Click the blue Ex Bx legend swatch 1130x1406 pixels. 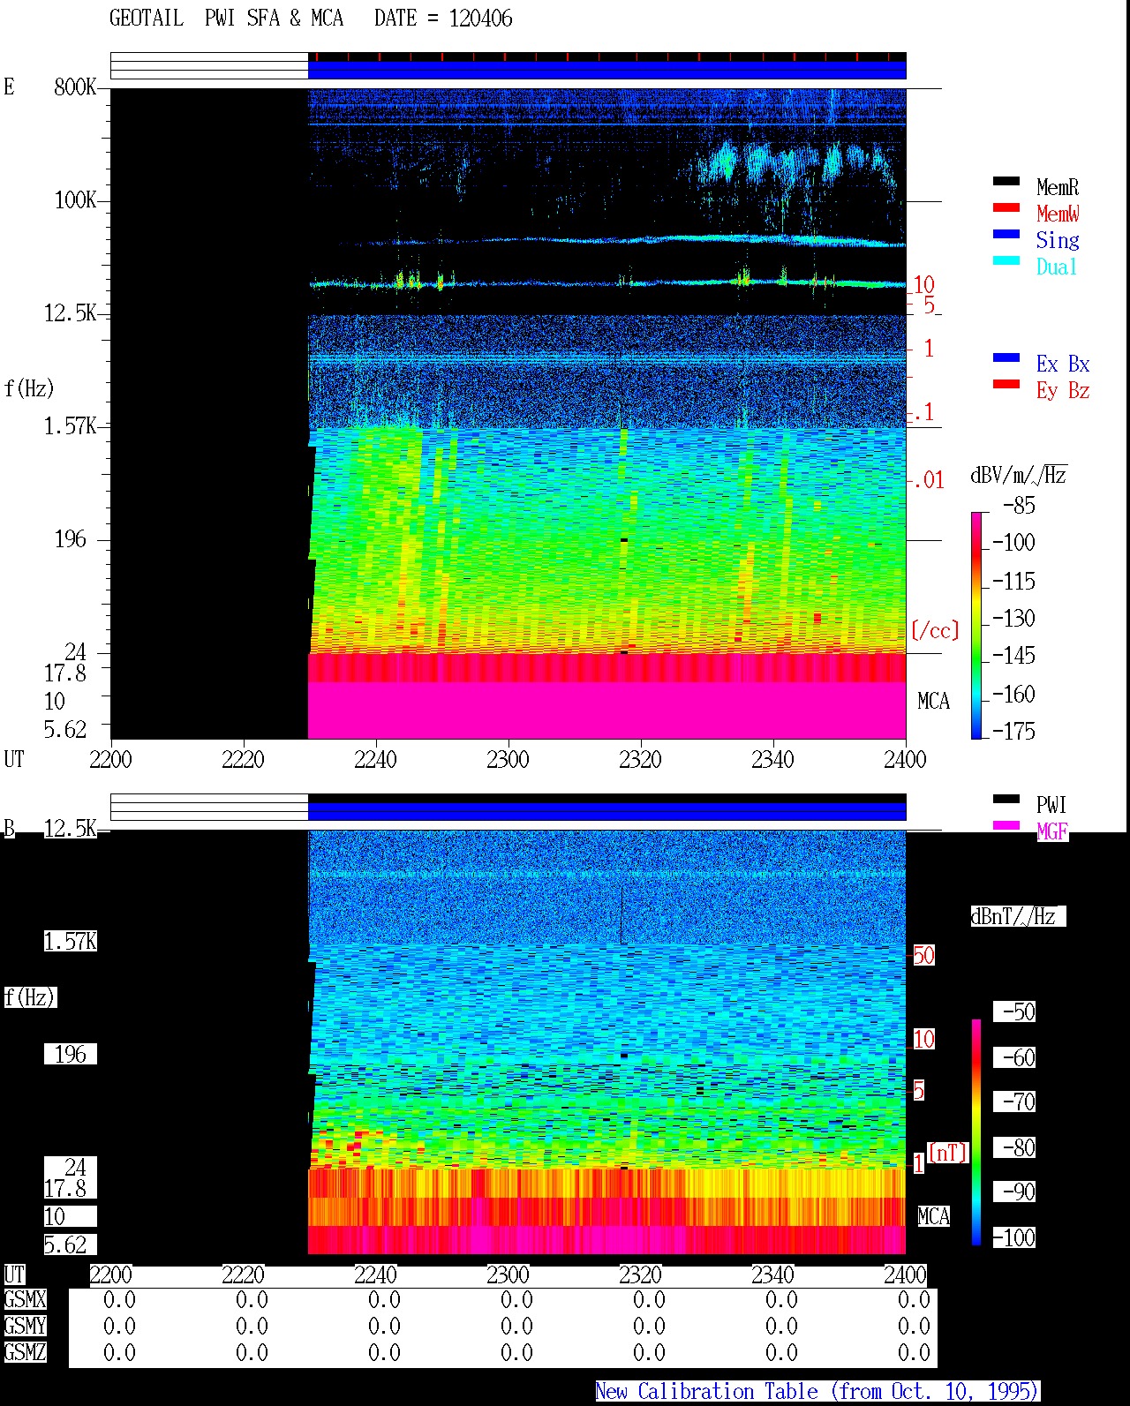1006,357
